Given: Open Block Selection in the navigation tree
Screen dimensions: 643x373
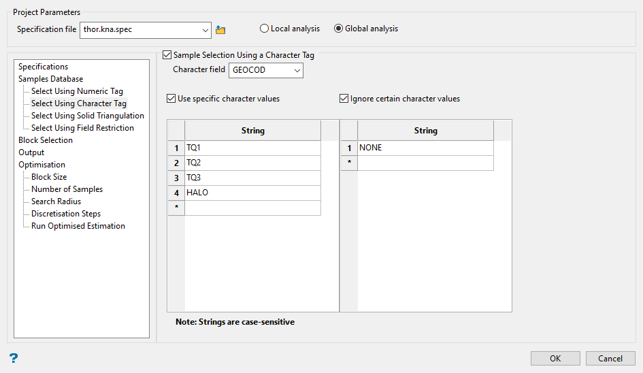Looking at the screenshot, I should pos(46,140).
